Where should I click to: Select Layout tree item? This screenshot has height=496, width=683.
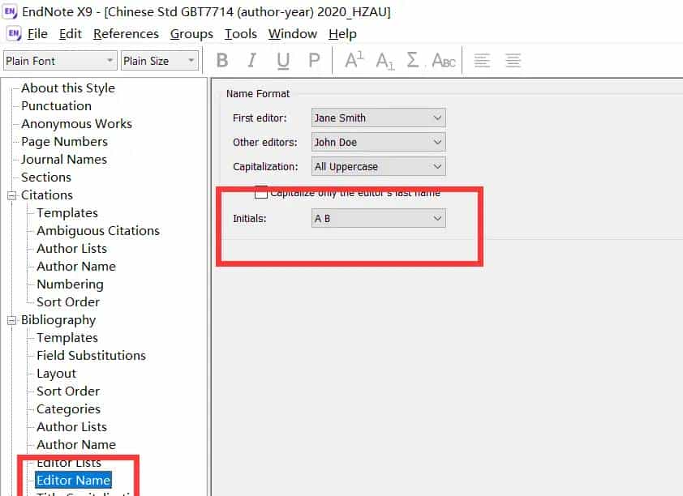(x=56, y=374)
